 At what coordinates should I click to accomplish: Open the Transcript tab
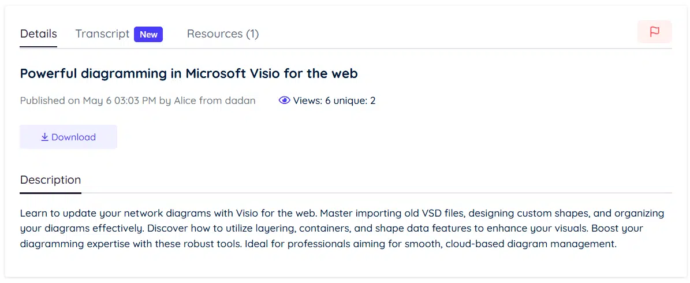tap(102, 33)
